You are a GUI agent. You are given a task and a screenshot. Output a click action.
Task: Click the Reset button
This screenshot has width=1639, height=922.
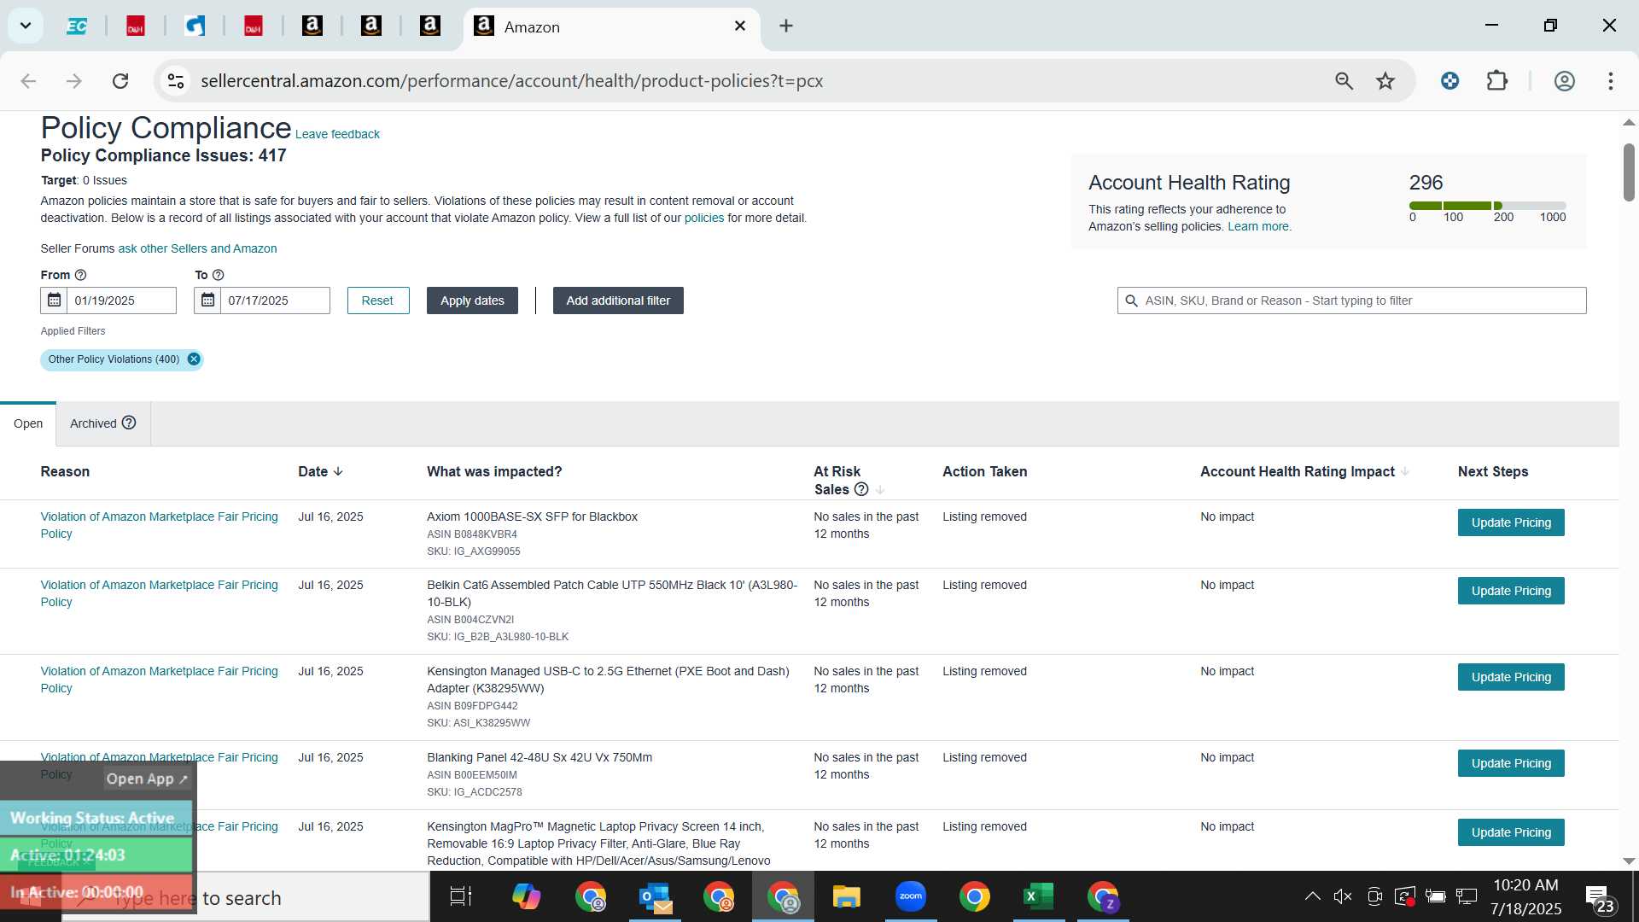377,301
